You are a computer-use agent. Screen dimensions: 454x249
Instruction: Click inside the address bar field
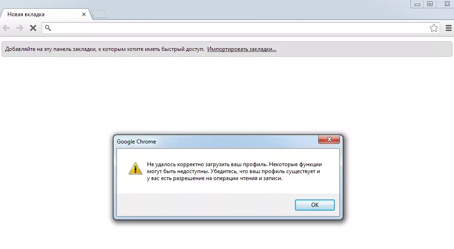click(240, 28)
